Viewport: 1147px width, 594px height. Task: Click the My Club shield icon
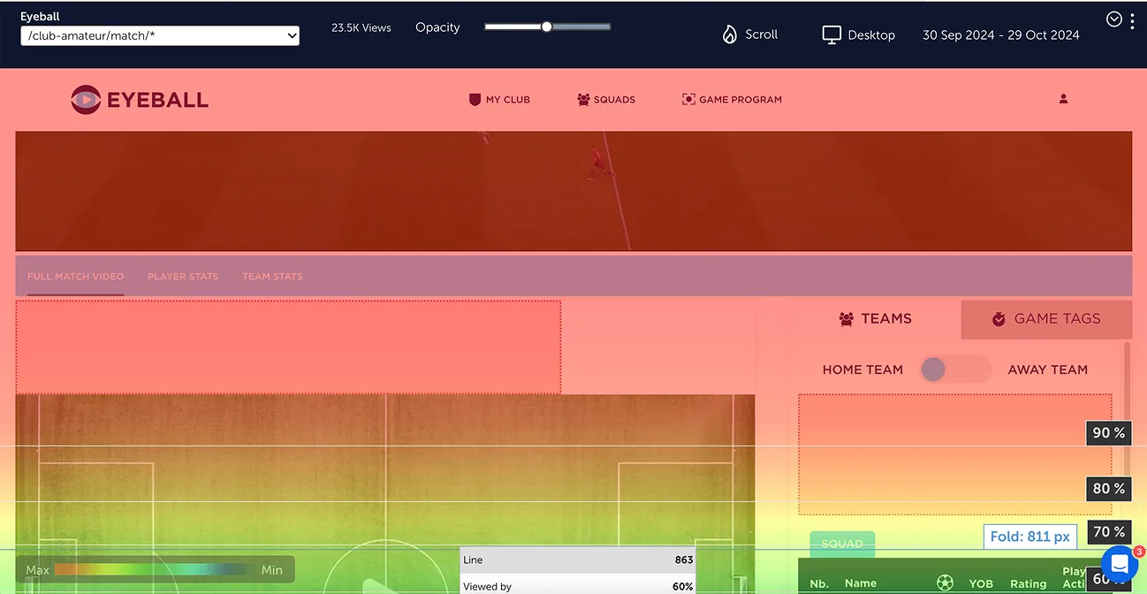475,100
